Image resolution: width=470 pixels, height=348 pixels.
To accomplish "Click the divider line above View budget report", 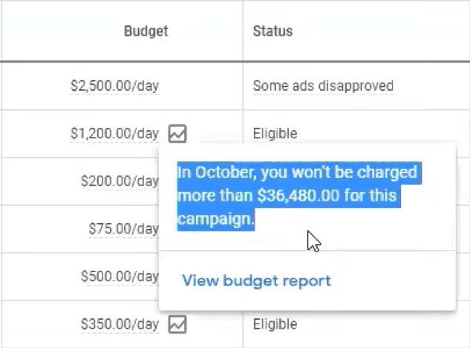I will (307, 251).
